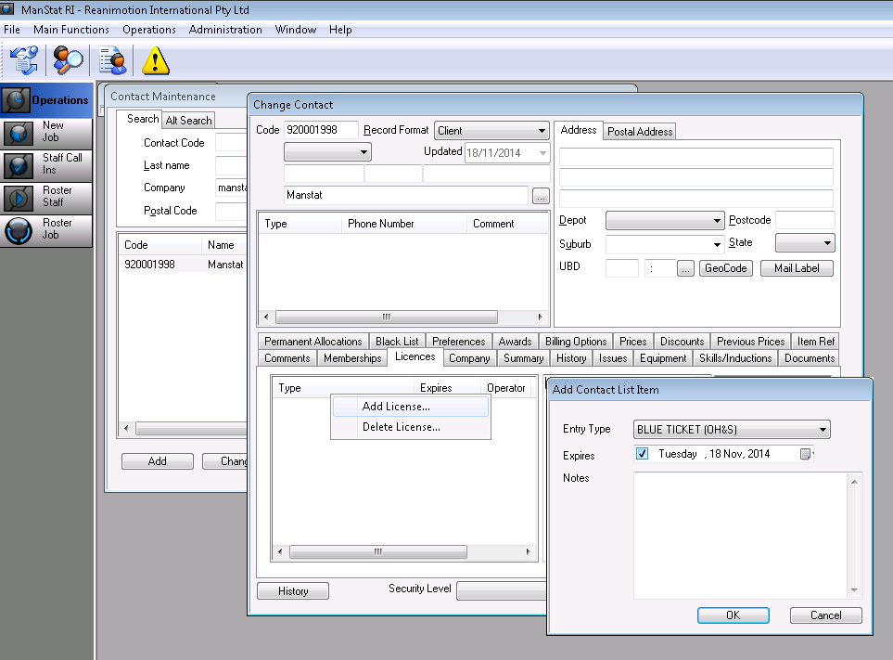Expand the Entry Type dropdown
Viewport: 893px width, 660px height.
pyautogui.click(x=822, y=430)
